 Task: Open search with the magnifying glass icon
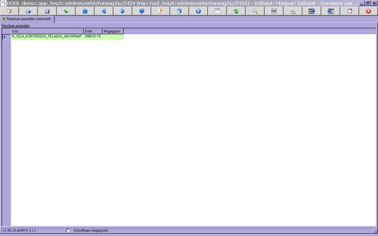(255, 11)
